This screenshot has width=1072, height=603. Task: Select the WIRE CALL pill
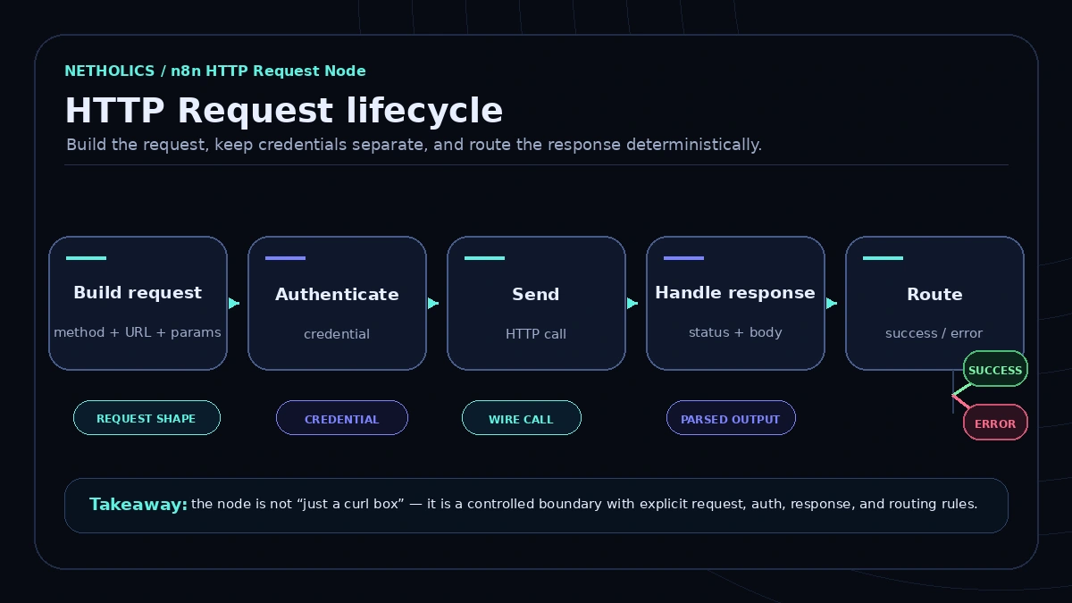[522, 418]
